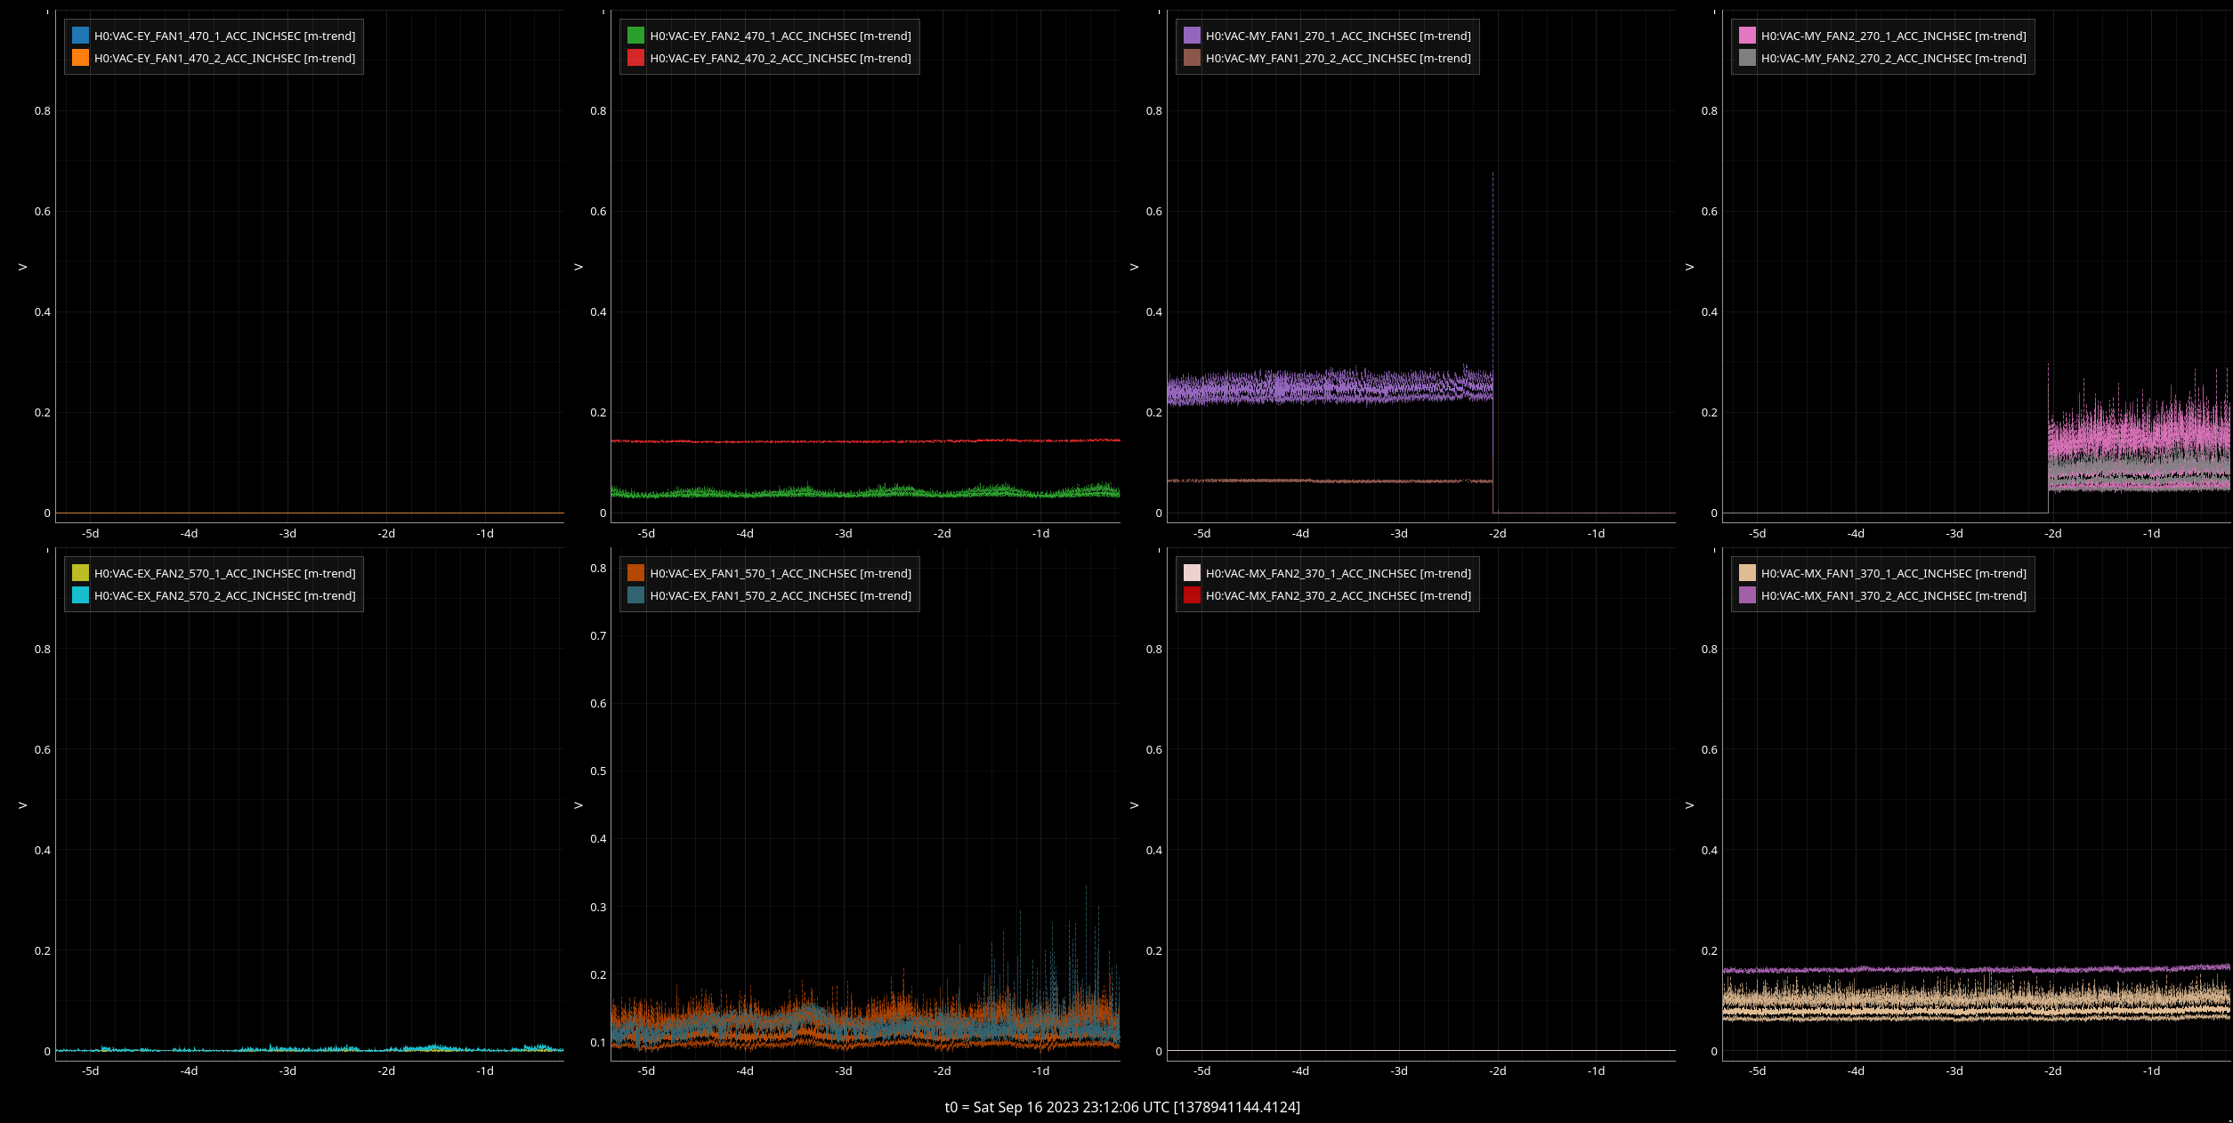The width and height of the screenshot is (2233, 1123).
Task: Select H0:VAC-EY_FAN1_470_1_ACC_INCHSEC legend label
Action: point(224,36)
